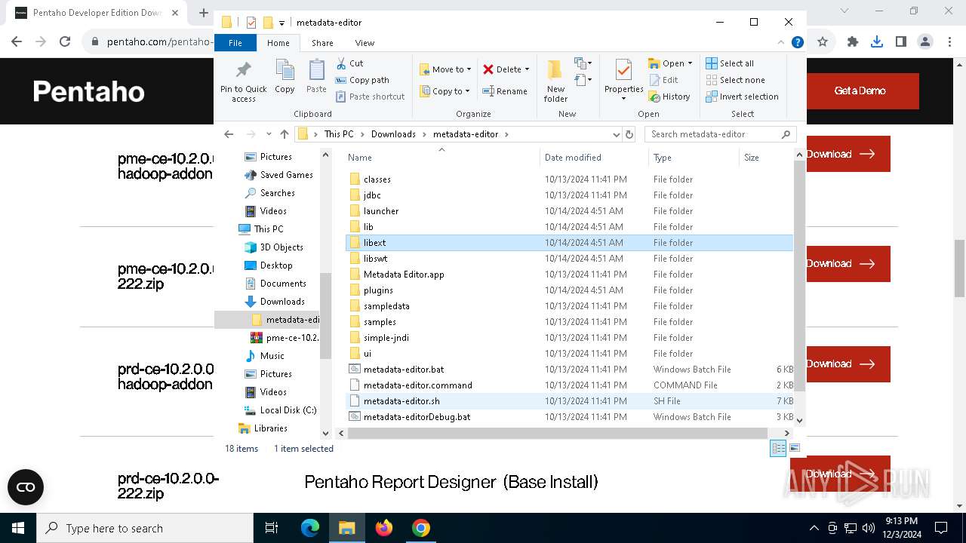Open the Copy to dropdown

pos(445,91)
